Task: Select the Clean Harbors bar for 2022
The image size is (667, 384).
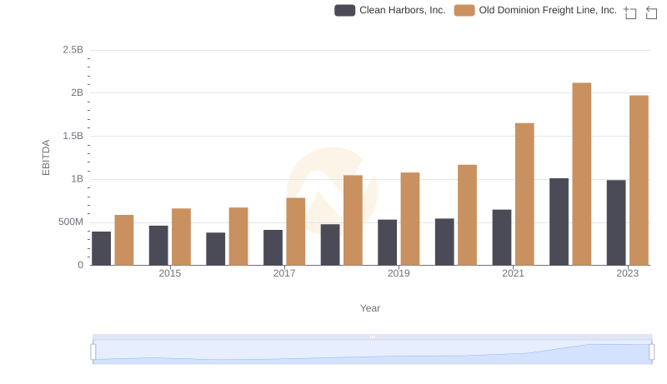Action: (x=559, y=222)
